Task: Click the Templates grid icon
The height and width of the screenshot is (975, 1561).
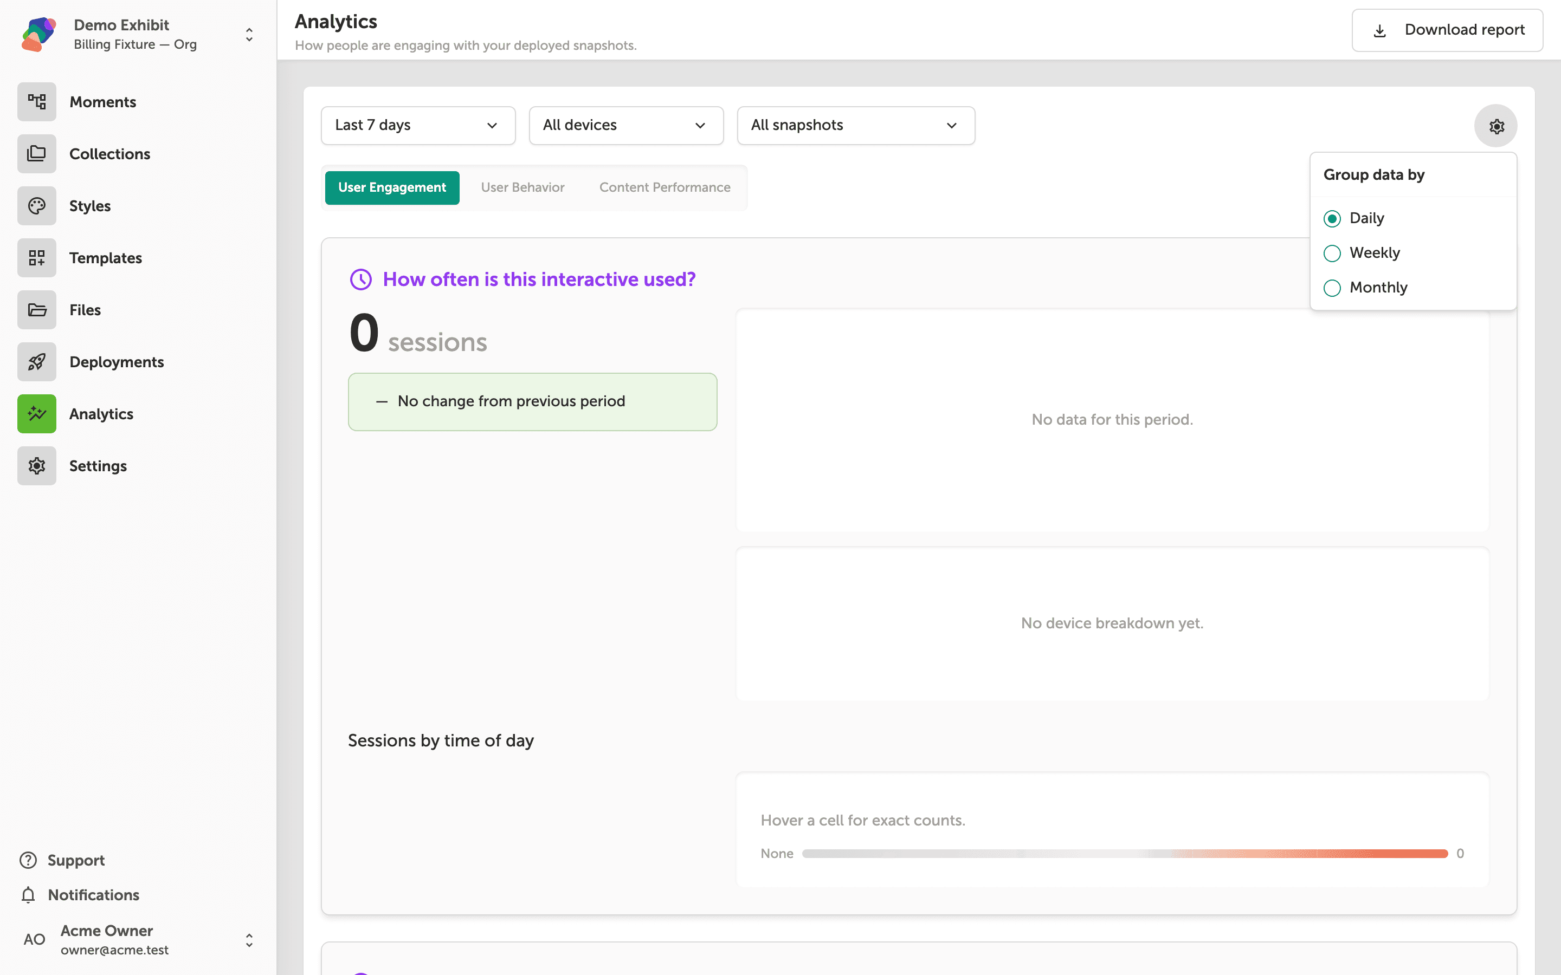Action: [x=37, y=258]
